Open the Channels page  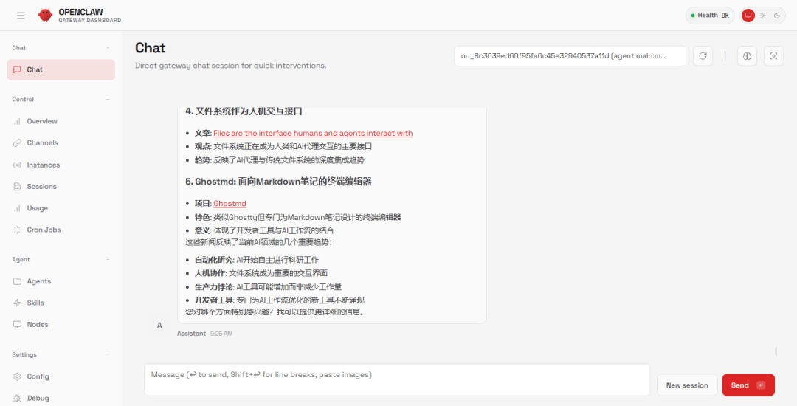[61, 142]
